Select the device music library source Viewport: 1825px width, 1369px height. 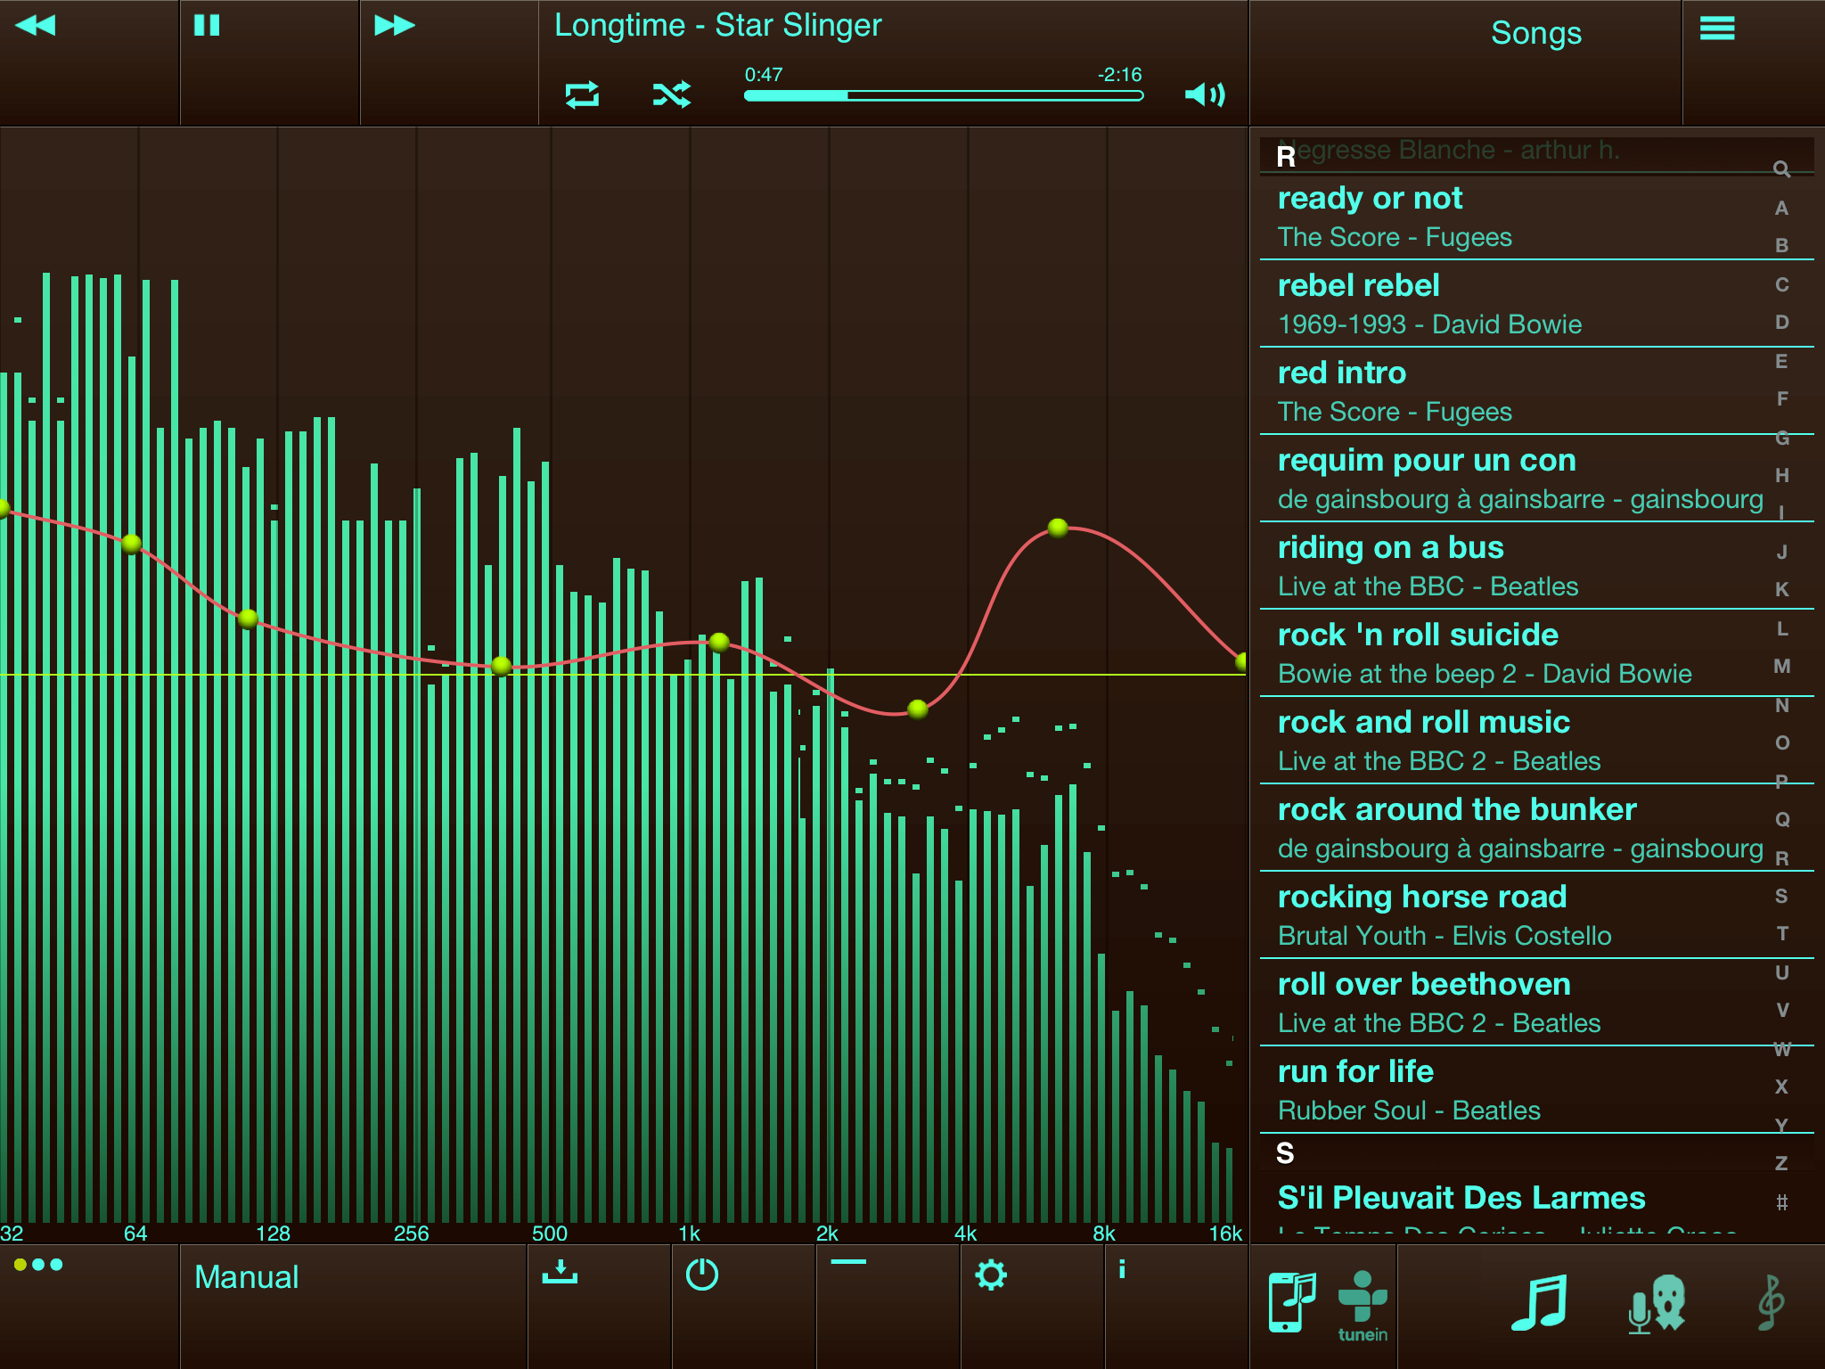click(1292, 1303)
